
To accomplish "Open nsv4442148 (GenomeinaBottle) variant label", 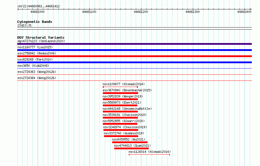I will click(127, 109).
